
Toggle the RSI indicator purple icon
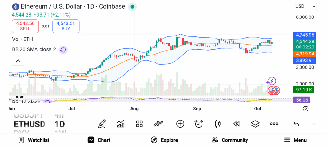[48, 102]
